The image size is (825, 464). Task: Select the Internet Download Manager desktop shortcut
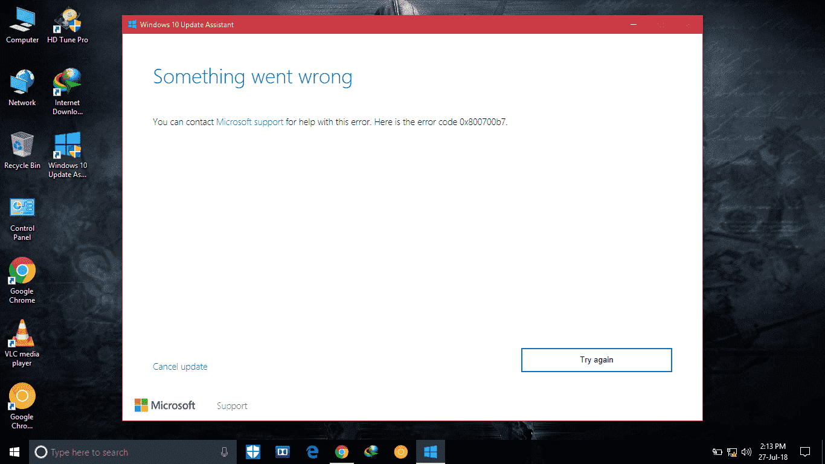pyautogui.click(x=68, y=92)
